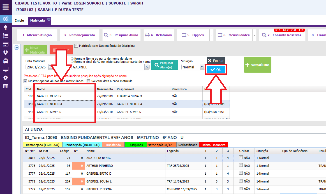This screenshot has width=326, height=194.
Task: Open 4 - Relatórios menu
Action: point(158,35)
